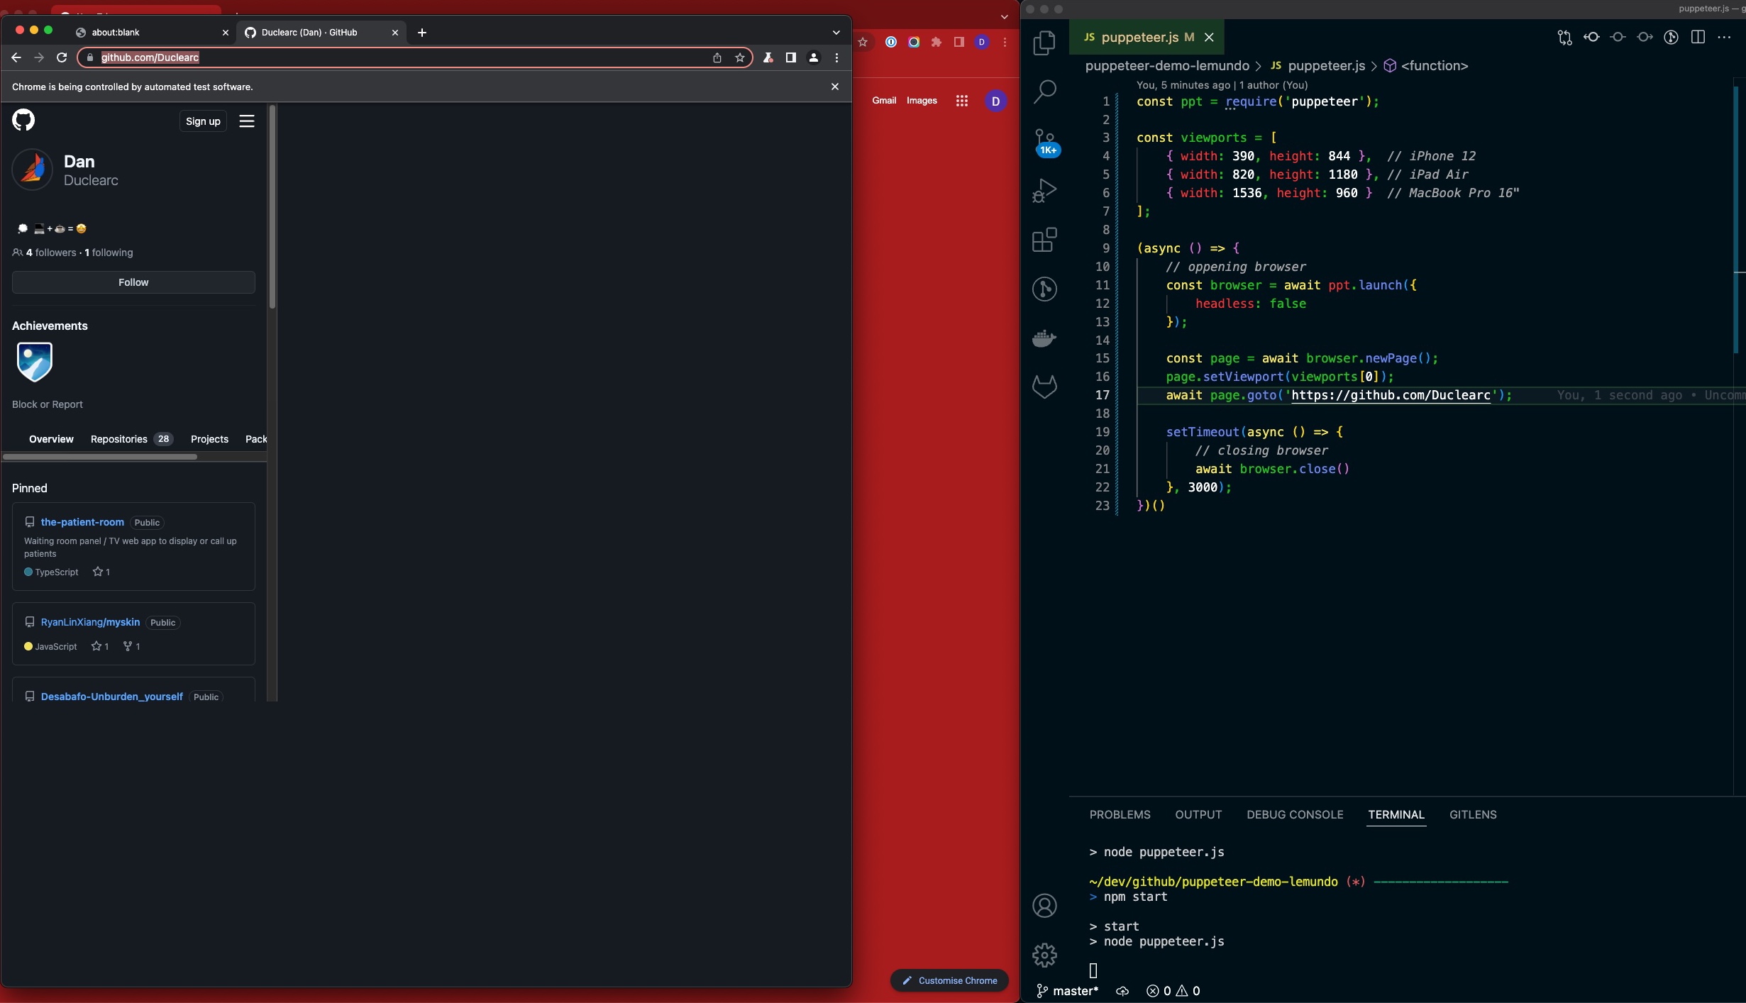Click the Follow button on Dan's profile
Screen dimensions: 1746x1003
coord(133,282)
